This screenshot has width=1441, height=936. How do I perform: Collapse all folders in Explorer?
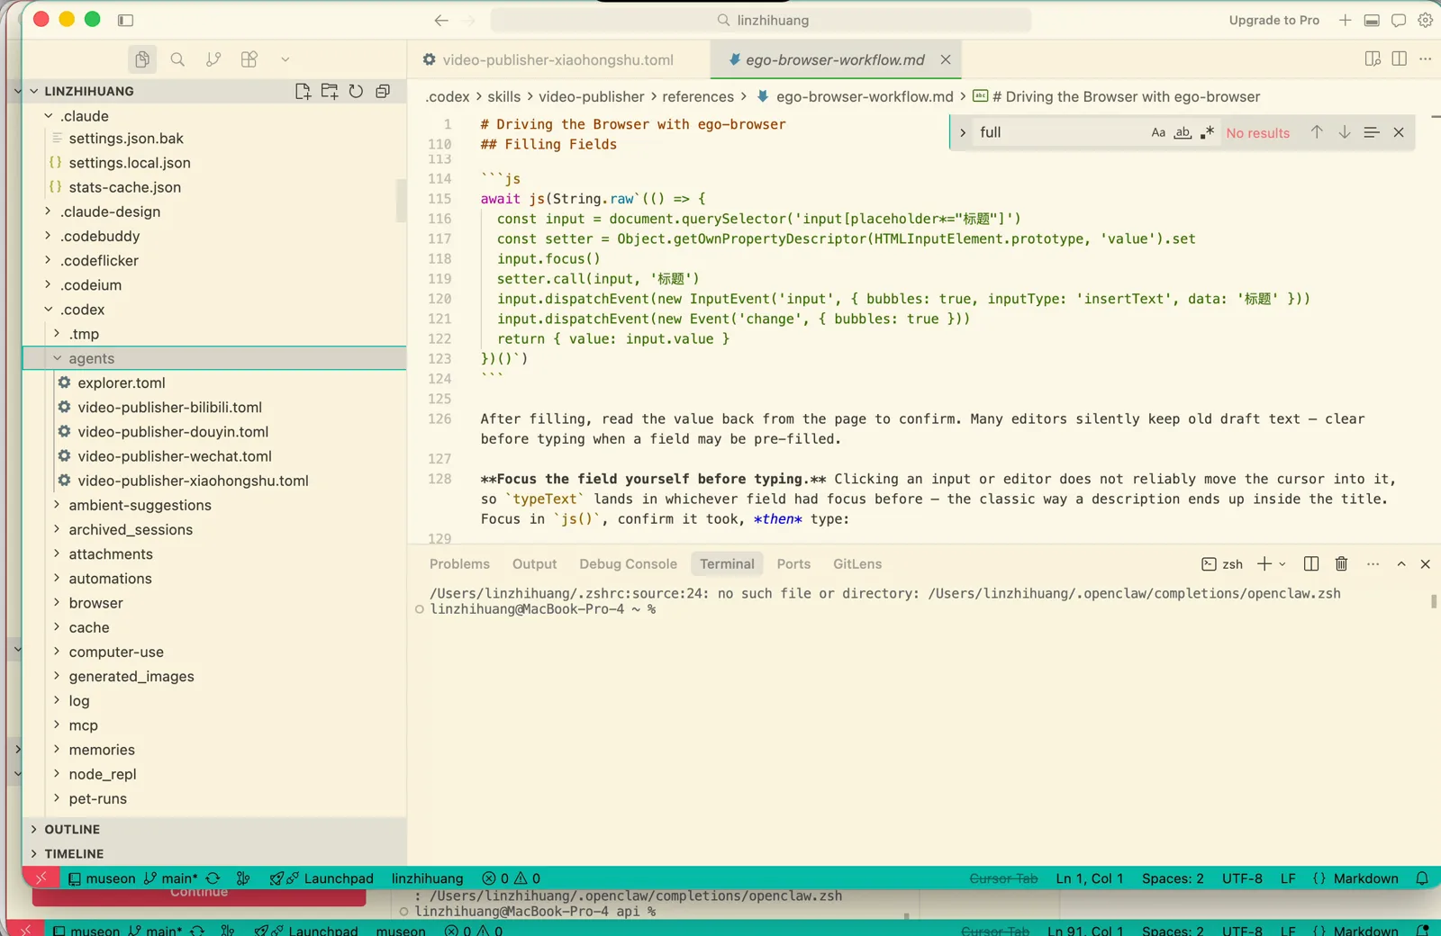click(x=383, y=91)
